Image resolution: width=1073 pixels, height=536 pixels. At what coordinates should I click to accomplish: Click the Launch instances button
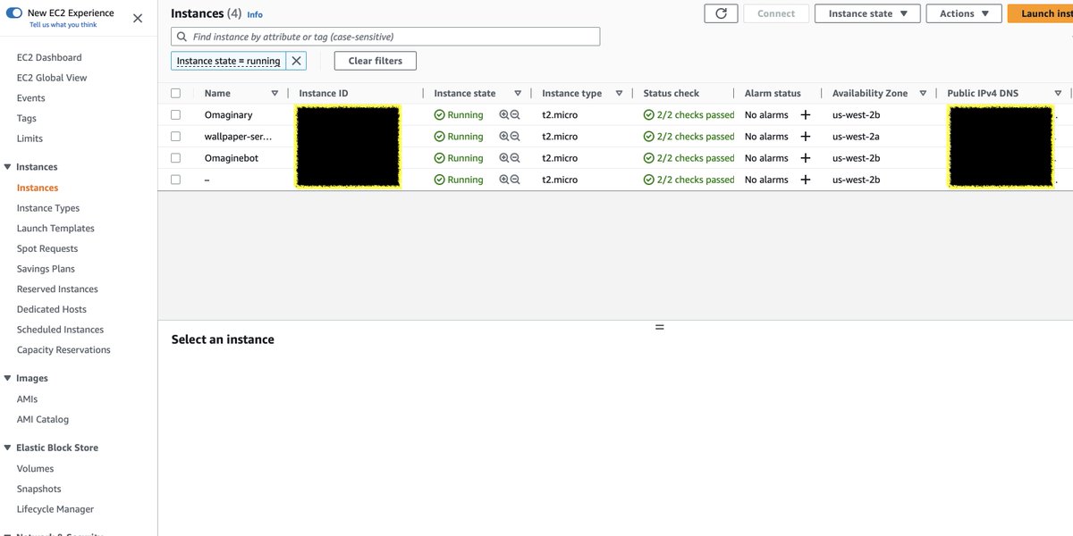(x=1041, y=13)
